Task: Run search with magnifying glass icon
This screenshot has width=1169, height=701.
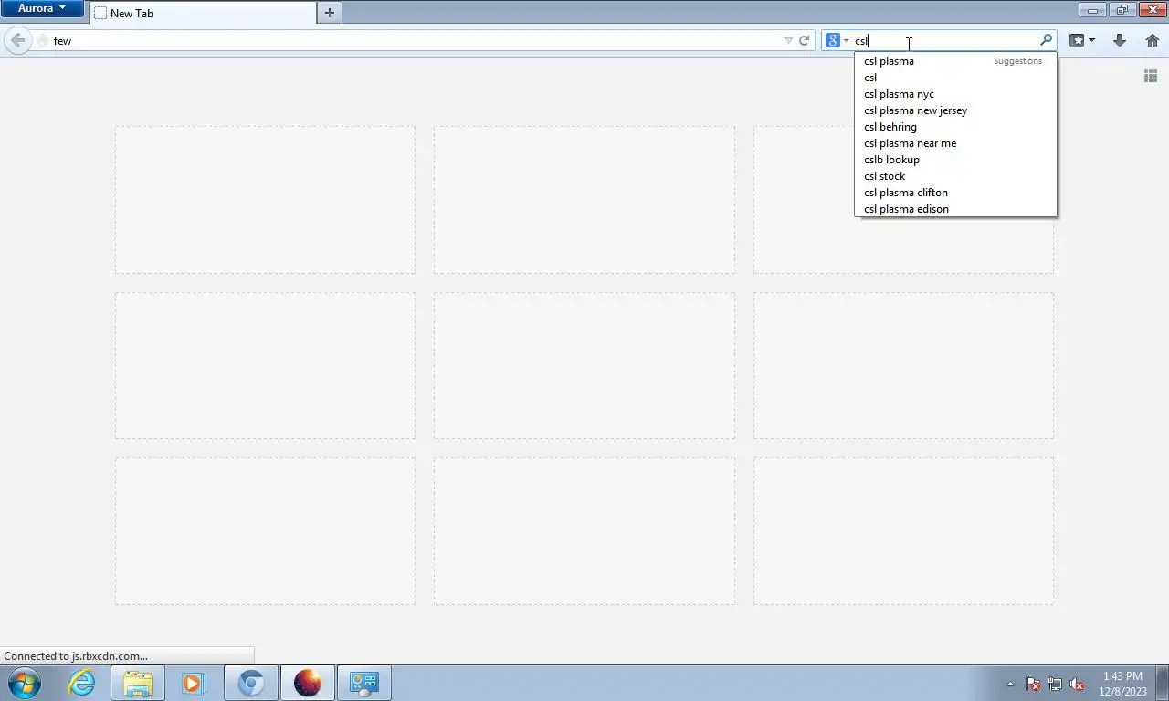Action: (1047, 40)
